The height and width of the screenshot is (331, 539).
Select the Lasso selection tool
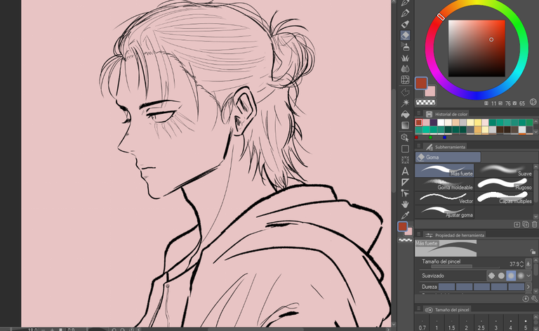(405, 92)
